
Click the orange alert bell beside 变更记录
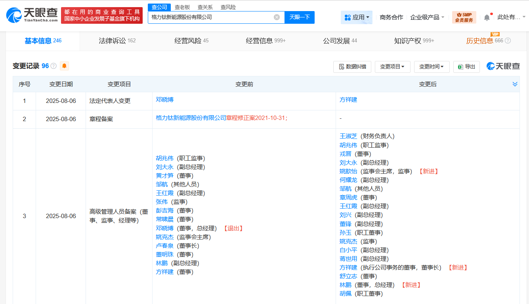click(x=65, y=66)
